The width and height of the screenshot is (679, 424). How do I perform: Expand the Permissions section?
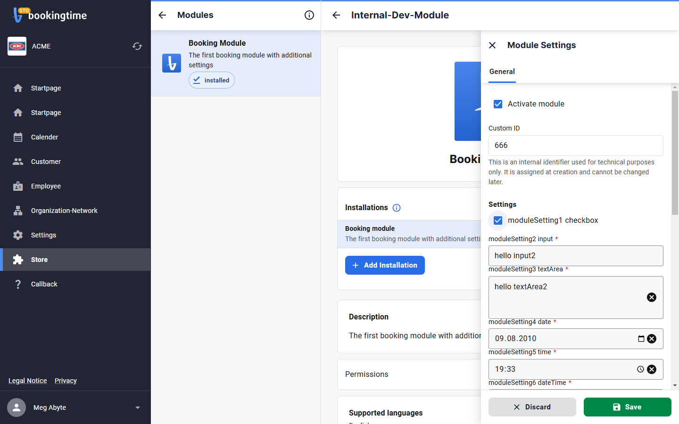pos(409,375)
